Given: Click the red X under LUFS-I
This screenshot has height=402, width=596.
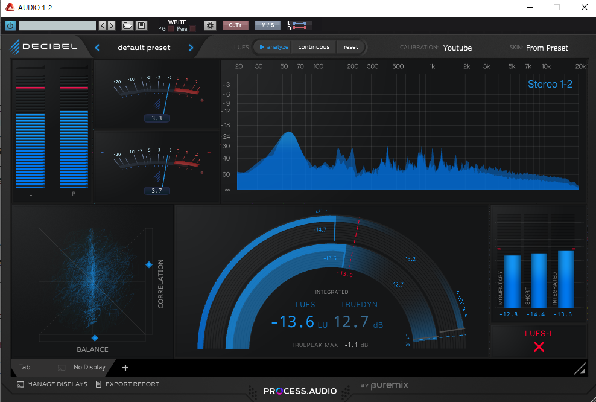Looking at the screenshot, I should click(539, 347).
